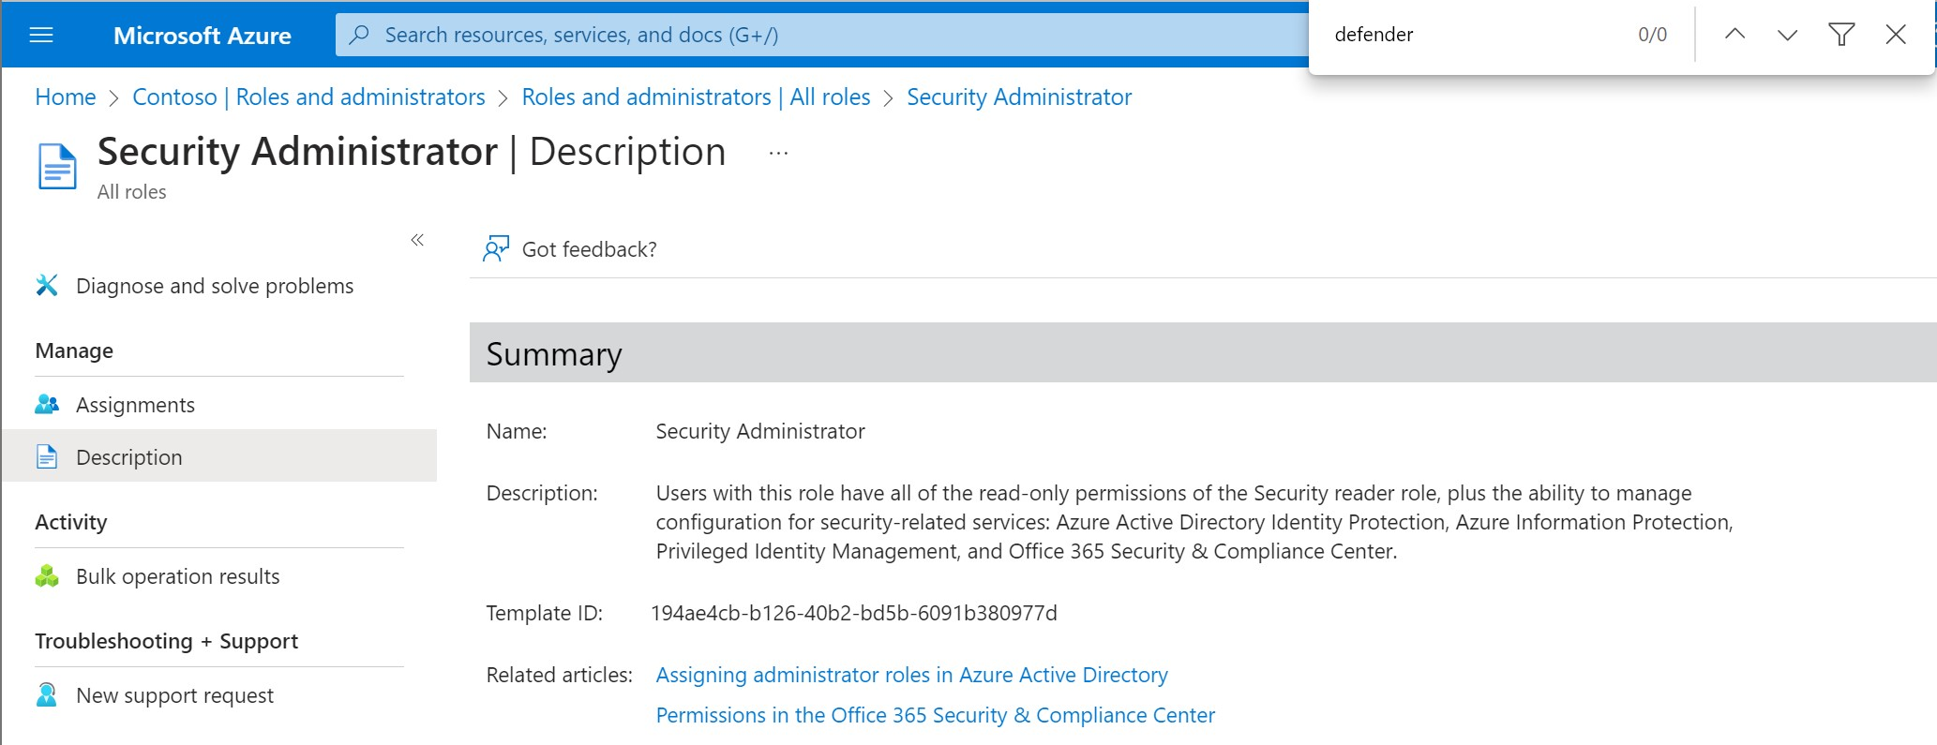Click Security Administrator breadcrumb
This screenshot has height=745, width=1937.
(1019, 97)
